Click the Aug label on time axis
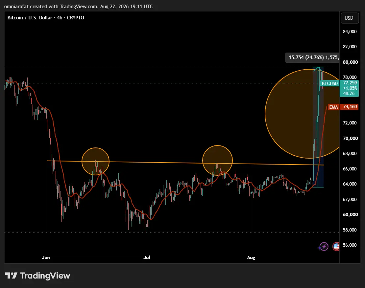 click(x=251, y=257)
